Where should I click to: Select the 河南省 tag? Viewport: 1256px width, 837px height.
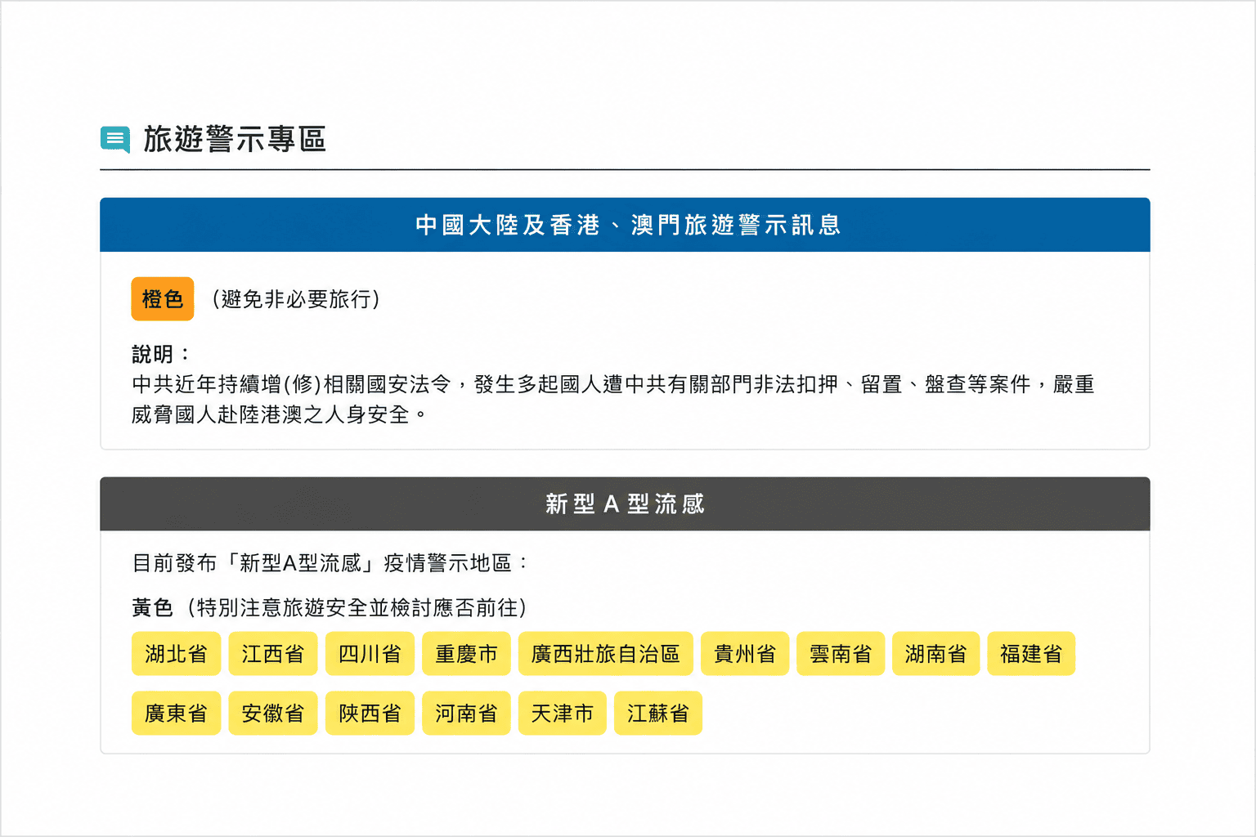[466, 714]
